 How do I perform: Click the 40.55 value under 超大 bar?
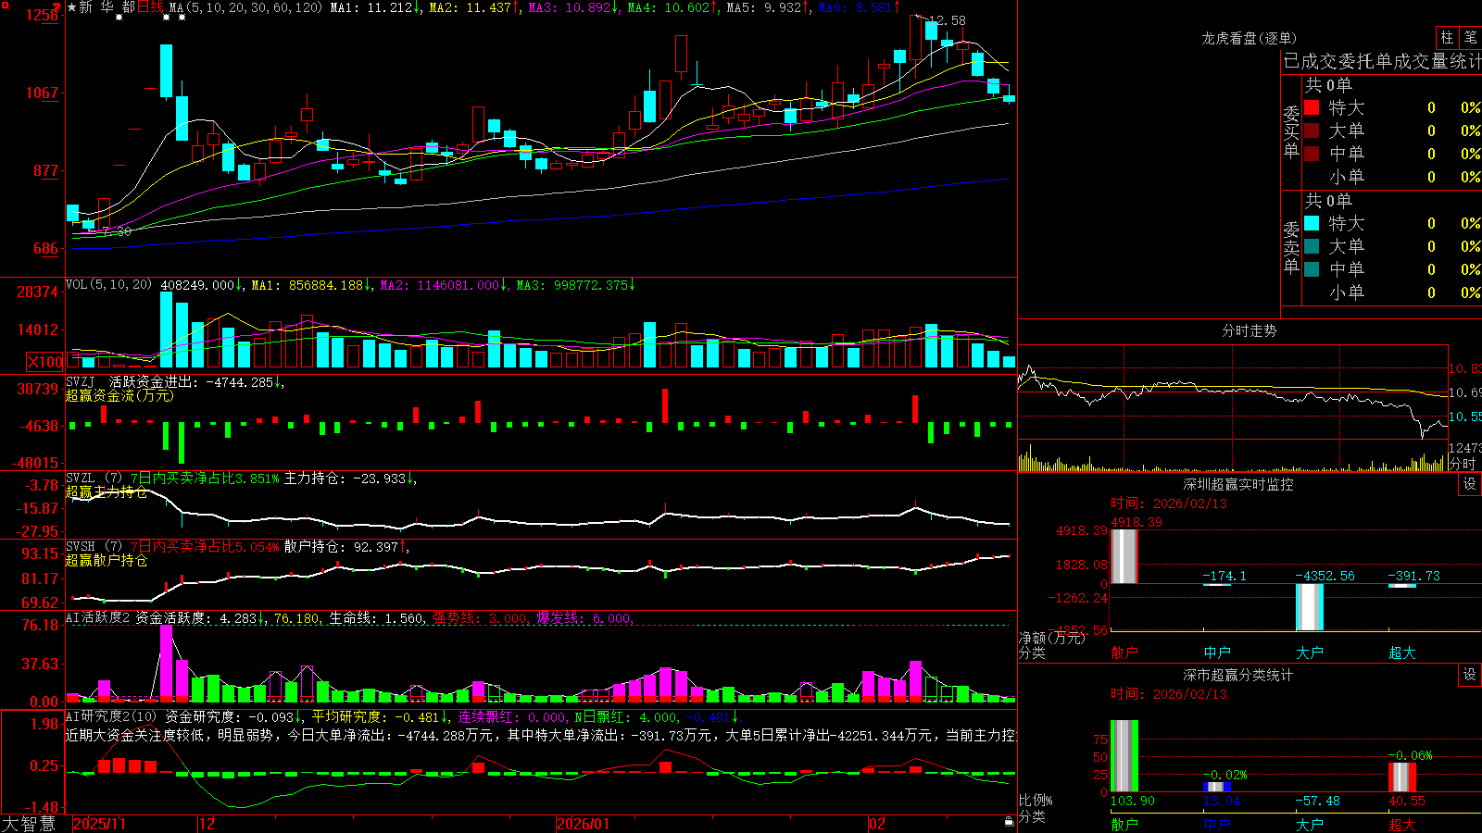coord(1407,801)
